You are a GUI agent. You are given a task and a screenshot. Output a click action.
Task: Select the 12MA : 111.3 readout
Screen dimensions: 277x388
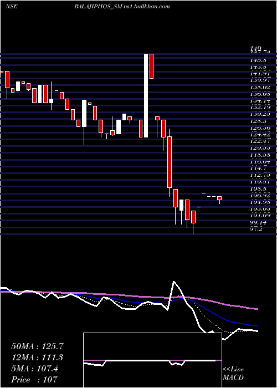[37, 358]
